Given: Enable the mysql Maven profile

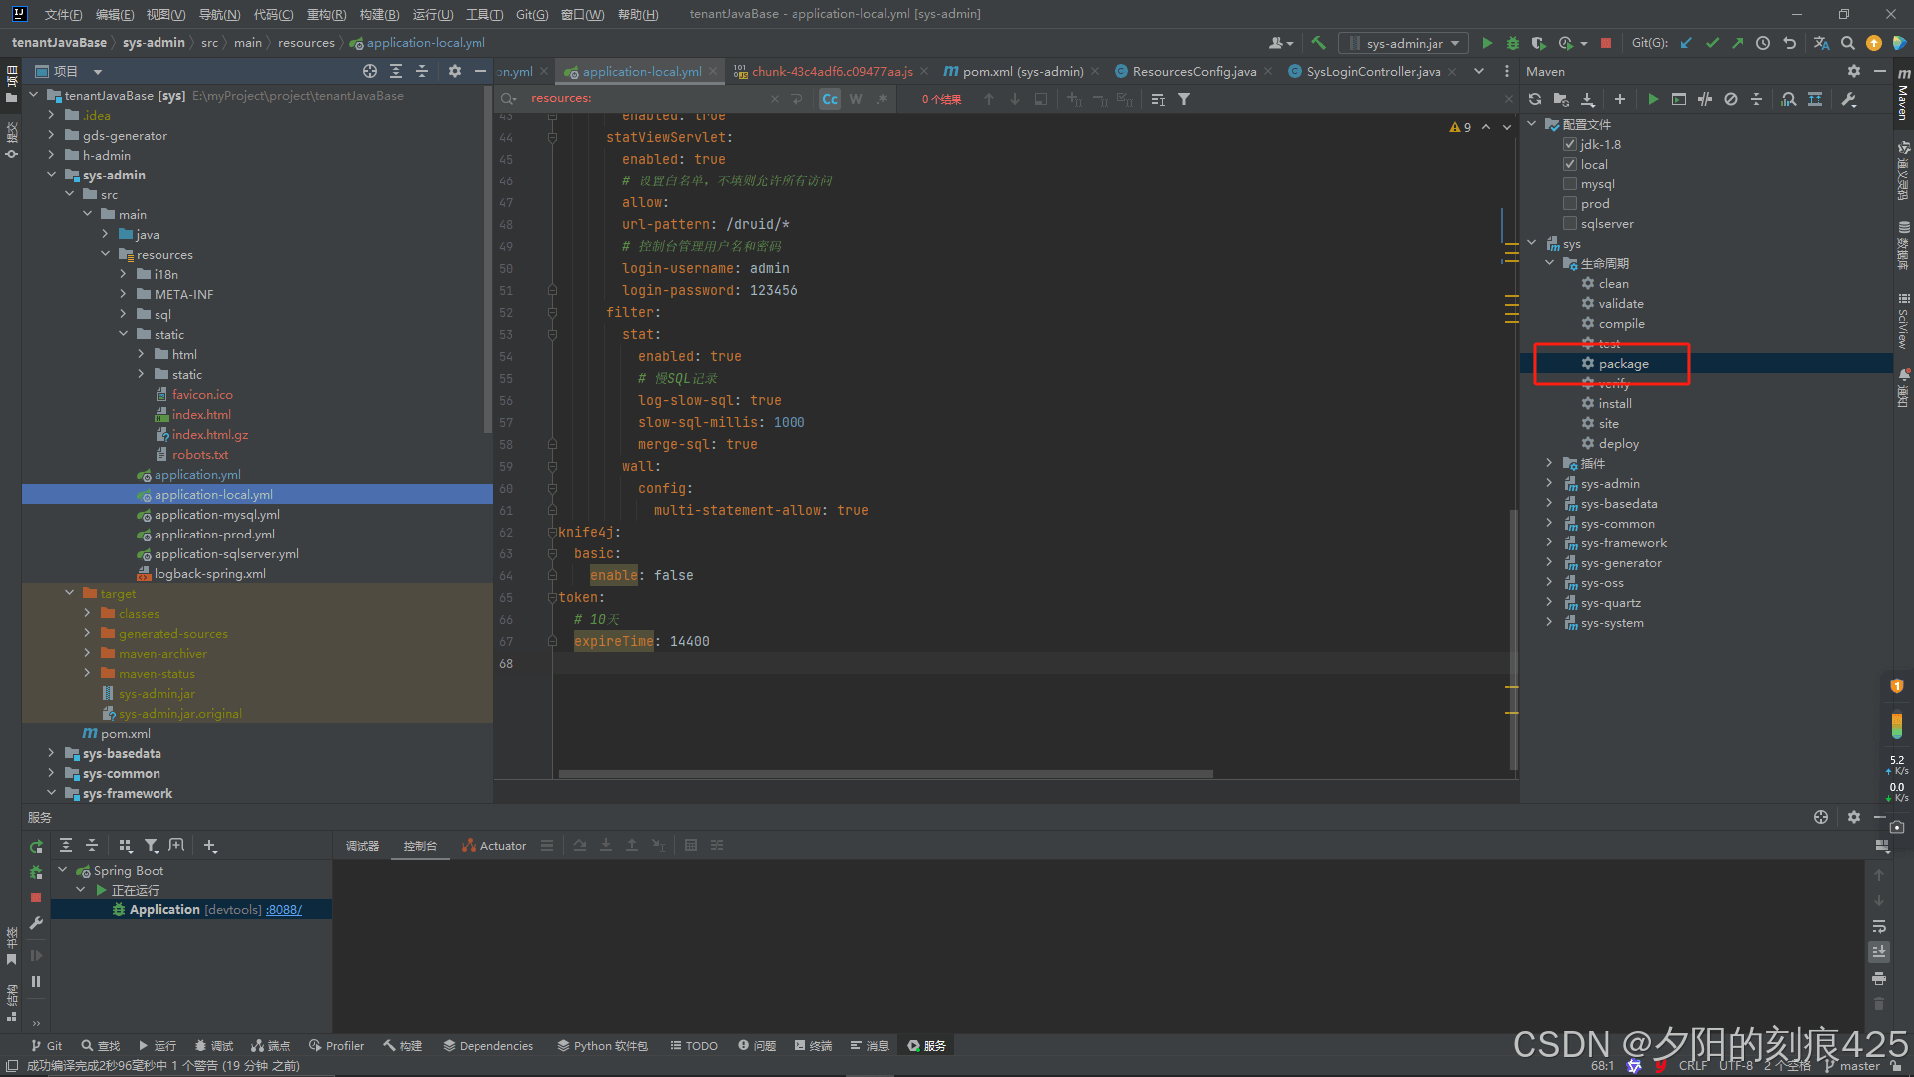Looking at the screenshot, I should 1570,183.
